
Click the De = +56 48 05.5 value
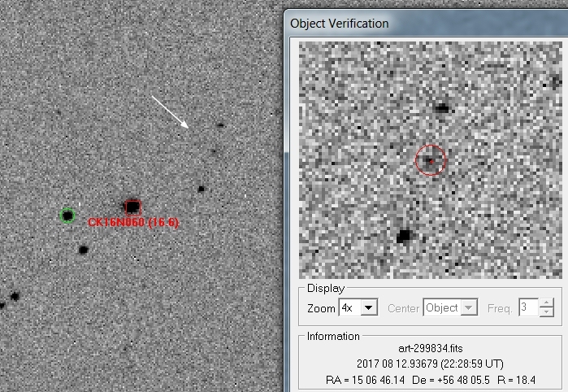coord(451,380)
